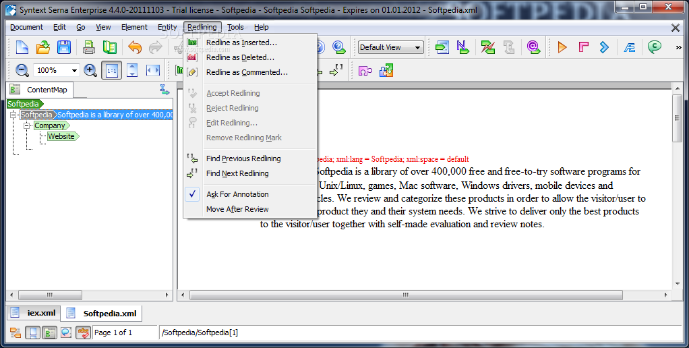This screenshot has height=348, width=689.
Task: Save document with the floppy disk icon
Action: point(64,47)
